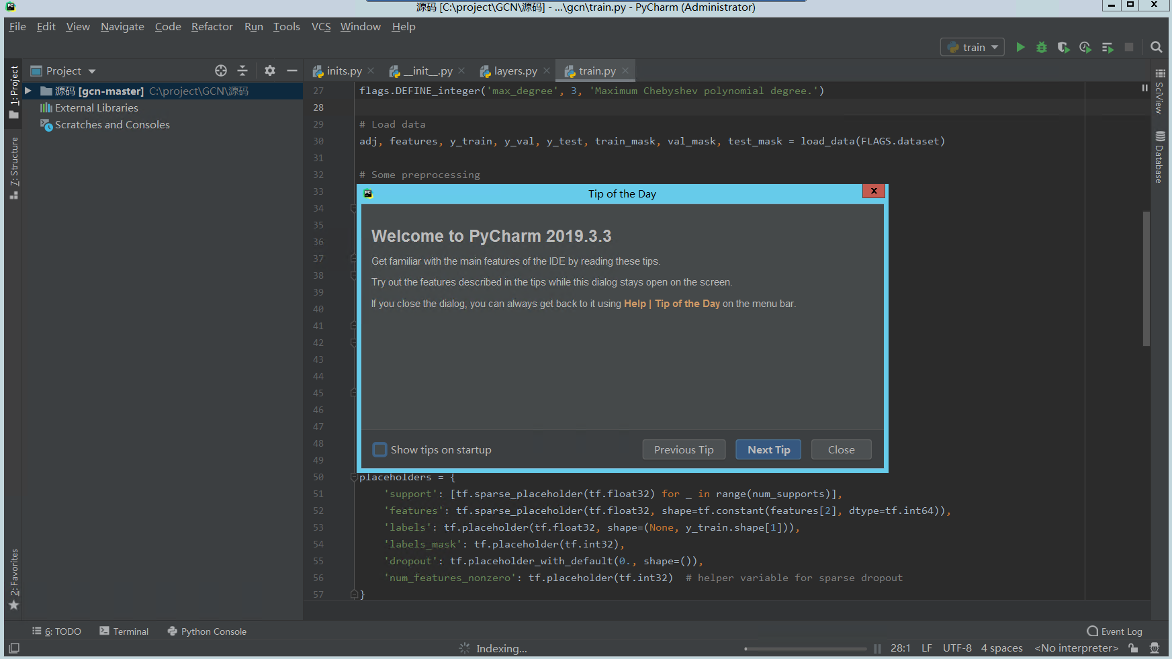Open the Structure tool window
The width and height of the screenshot is (1172, 659).
13,168
